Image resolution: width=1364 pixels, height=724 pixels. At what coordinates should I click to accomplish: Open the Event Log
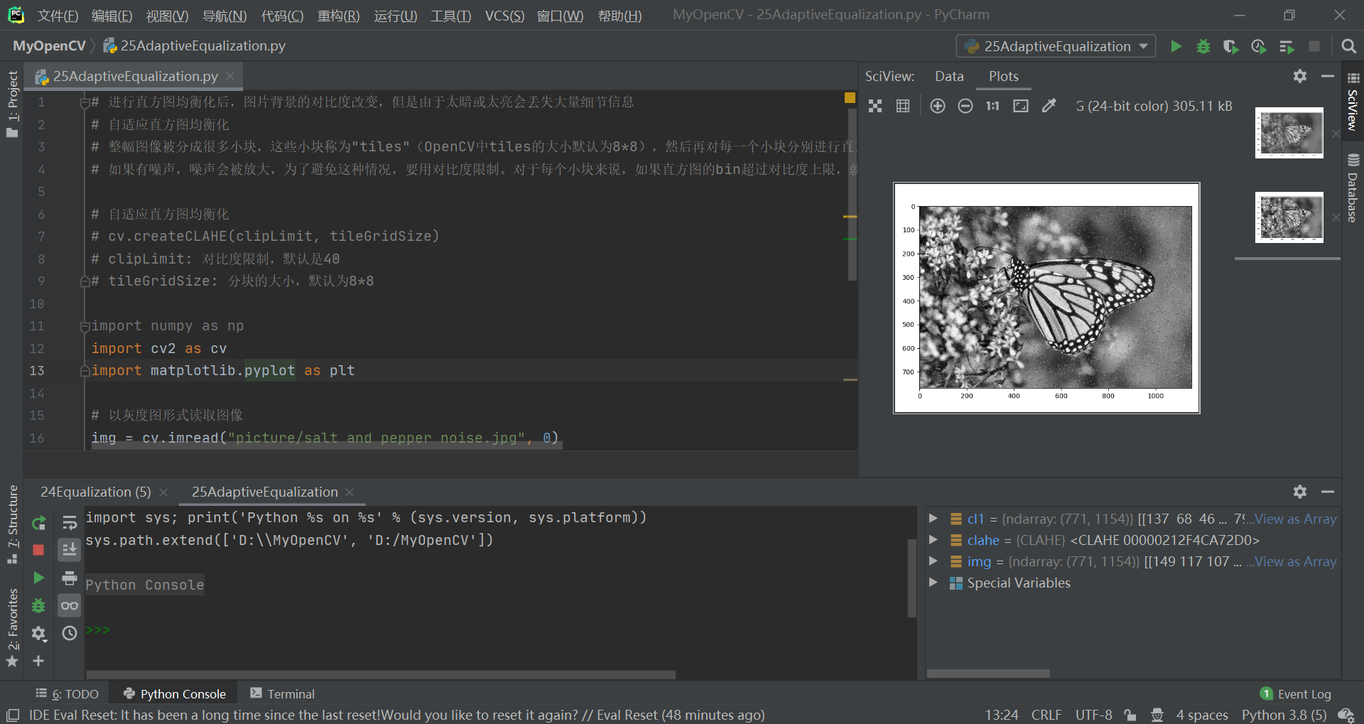(1304, 693)
